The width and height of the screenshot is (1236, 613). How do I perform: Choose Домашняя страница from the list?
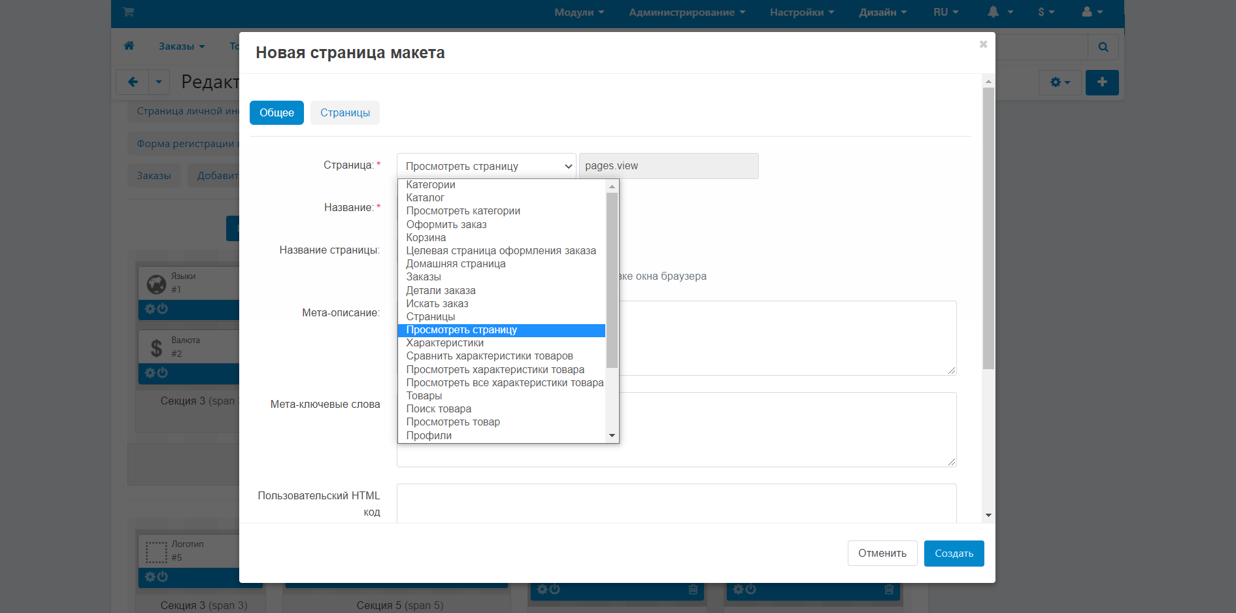(456, 264)
